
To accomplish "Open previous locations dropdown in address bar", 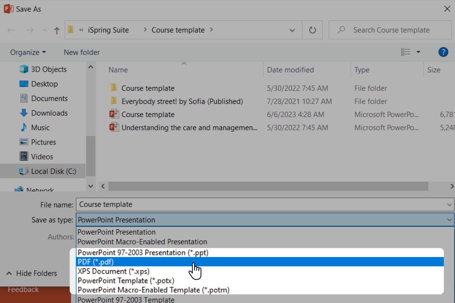I will [292, 30].
